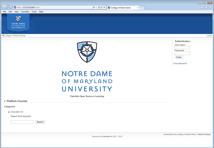
Task: Click the home icon beside breadcrumb
Action: coord(3,36)
